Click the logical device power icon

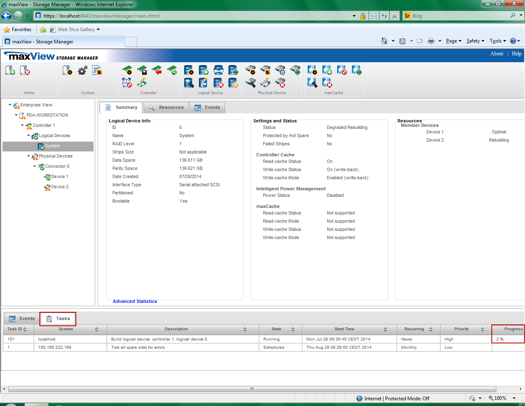pyautogui.click(x=233, y=83)
